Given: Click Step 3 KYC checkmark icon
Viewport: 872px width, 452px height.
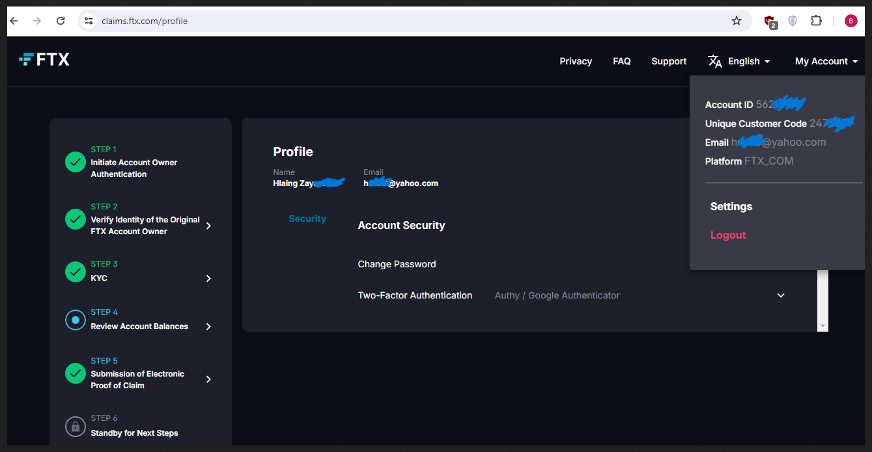Looking at the screenshot, I should 76,271.
